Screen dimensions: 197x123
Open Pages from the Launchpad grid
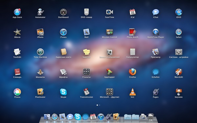[156, 92]
